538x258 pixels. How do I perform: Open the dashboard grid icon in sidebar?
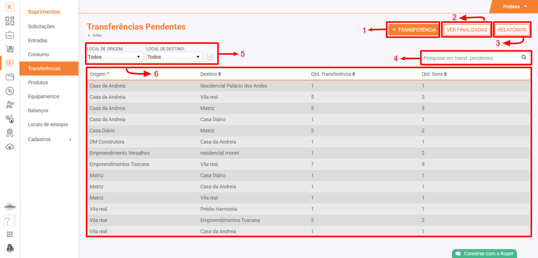point(10,21)
